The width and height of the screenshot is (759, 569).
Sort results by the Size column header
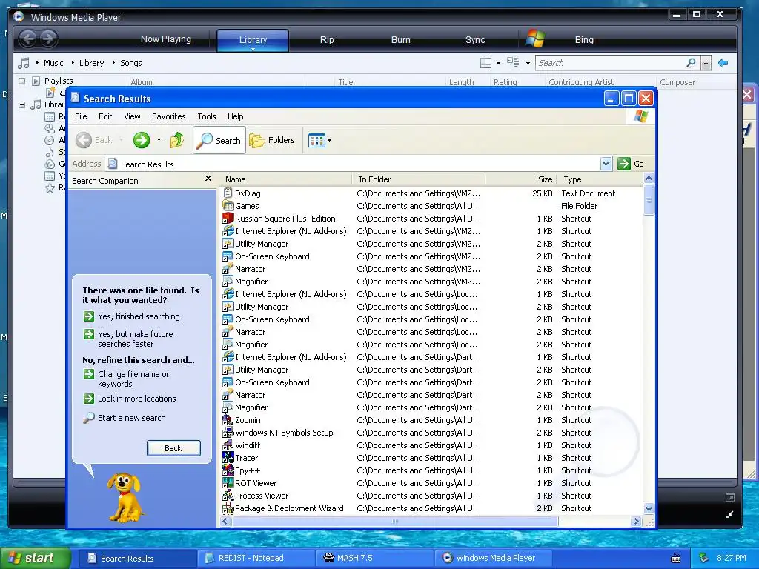point(521,179)
